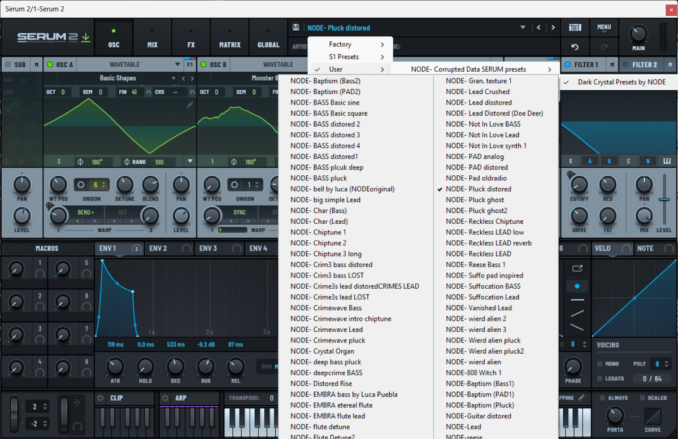Click filter routing N button
The height and width of the screenshot is (439, 678).
pyautogui.click(x=647, y=162)
